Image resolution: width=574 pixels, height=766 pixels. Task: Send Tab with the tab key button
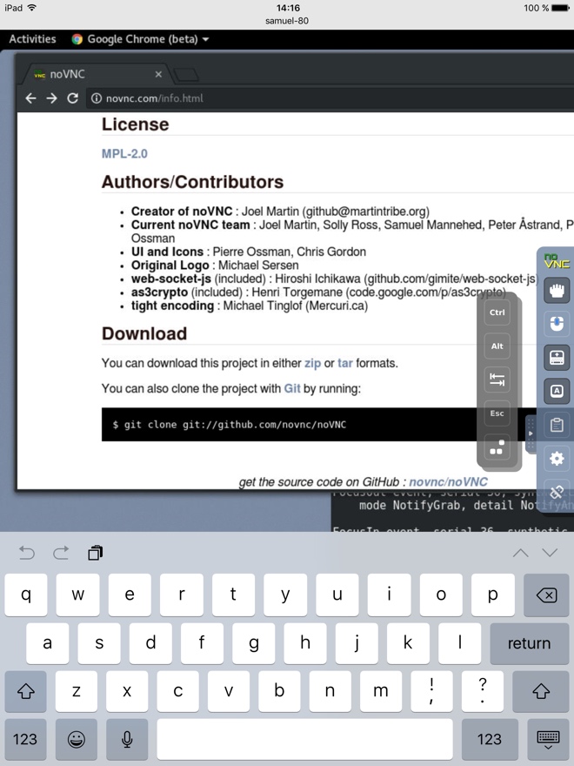point(497,380)
